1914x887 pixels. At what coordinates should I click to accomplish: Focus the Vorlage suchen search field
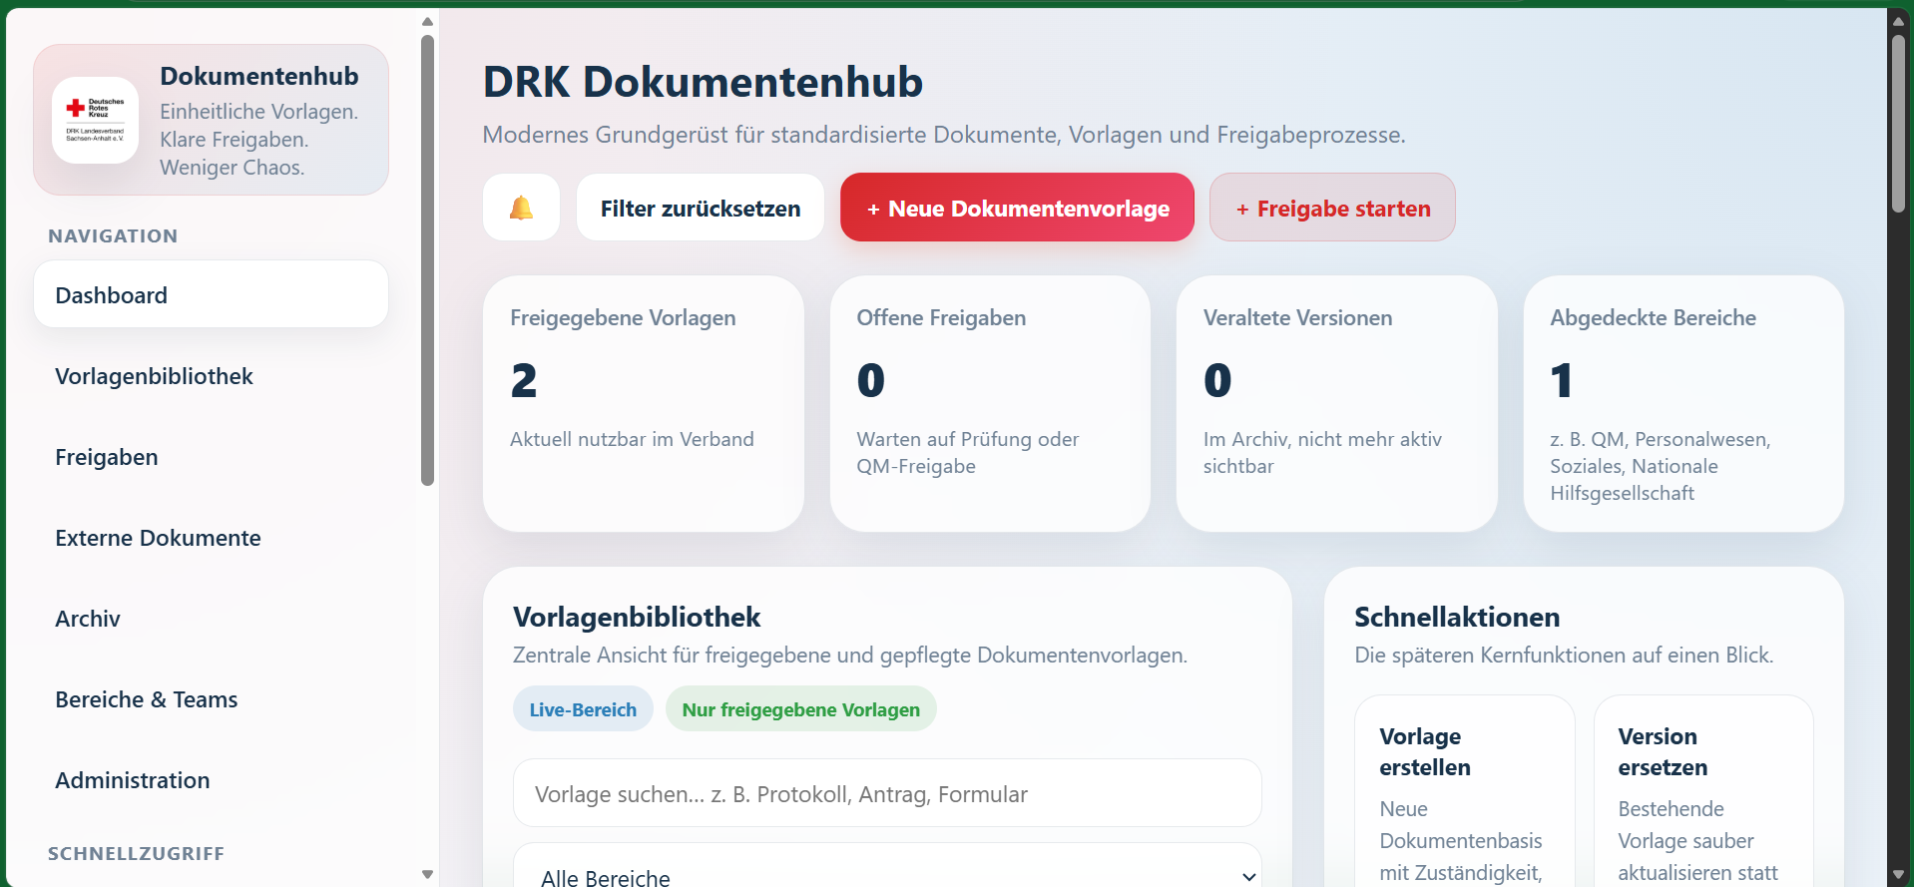[887, 793]
